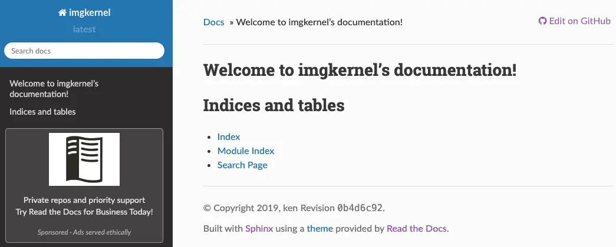Go to the Search Page link
This screenshot has height=247, width=616.
(x=242, y=165)
